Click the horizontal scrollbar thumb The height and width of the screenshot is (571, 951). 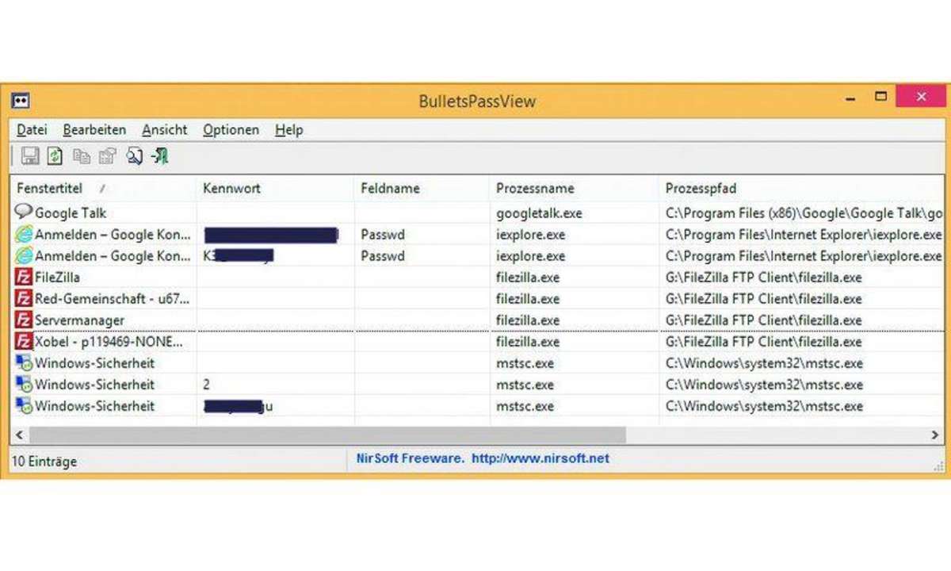(327, 435)
